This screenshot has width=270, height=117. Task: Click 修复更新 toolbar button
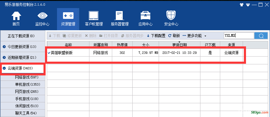point(72,36)
